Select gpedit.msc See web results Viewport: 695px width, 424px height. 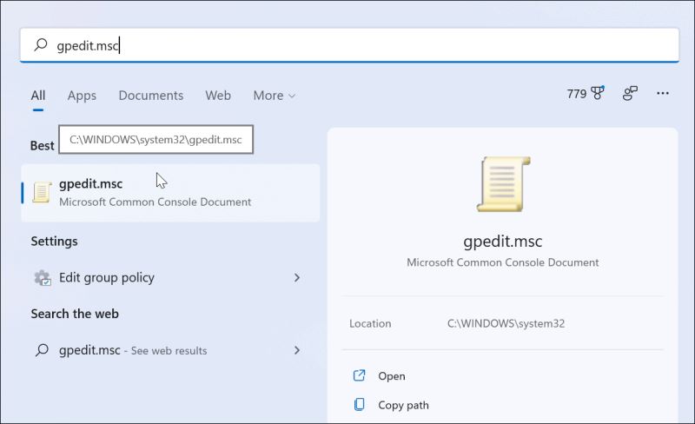click(x=170, y=350)
